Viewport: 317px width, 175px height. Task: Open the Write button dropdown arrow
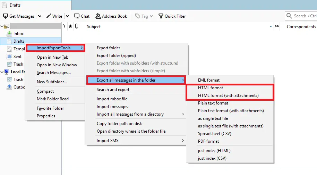point(67,16)
